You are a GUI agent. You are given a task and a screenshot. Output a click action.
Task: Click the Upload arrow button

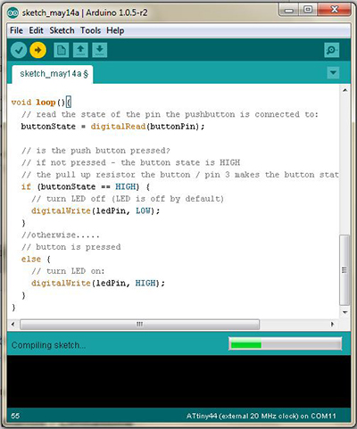coord(37,50)
